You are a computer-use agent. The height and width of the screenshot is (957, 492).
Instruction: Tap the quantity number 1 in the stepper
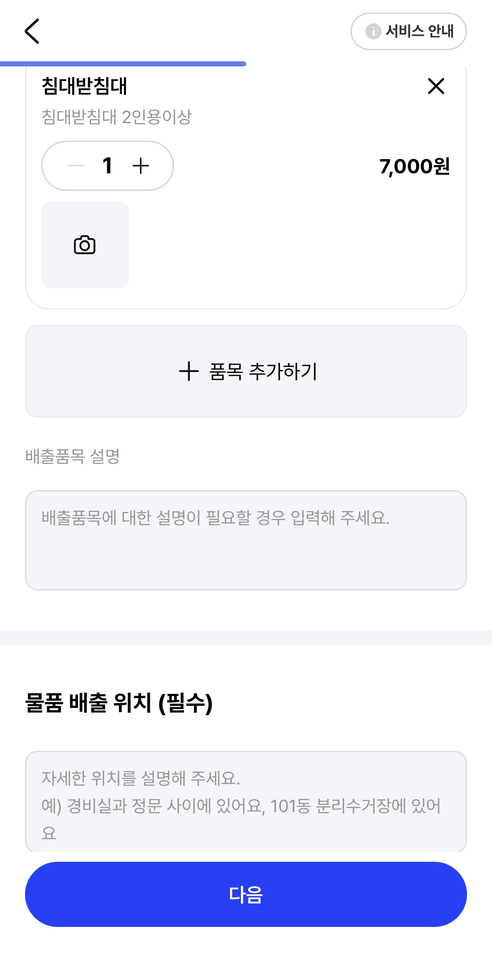click(108, 166)
